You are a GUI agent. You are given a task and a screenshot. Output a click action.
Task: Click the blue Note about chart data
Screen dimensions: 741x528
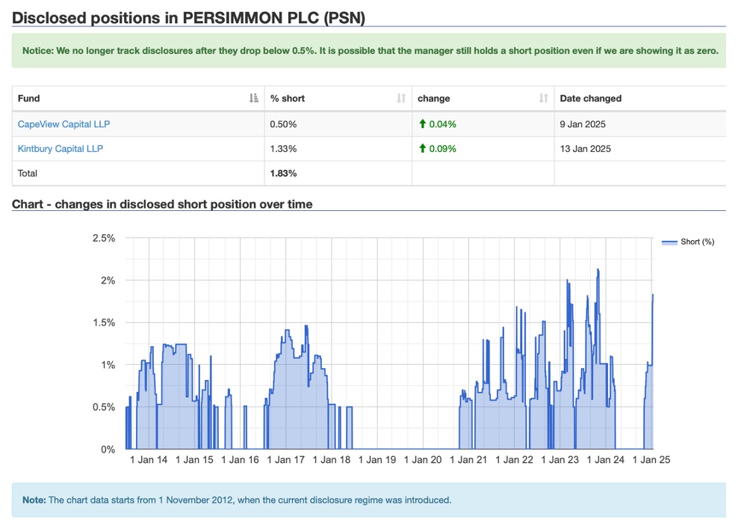pyautogui.click(x=237, y=500)
